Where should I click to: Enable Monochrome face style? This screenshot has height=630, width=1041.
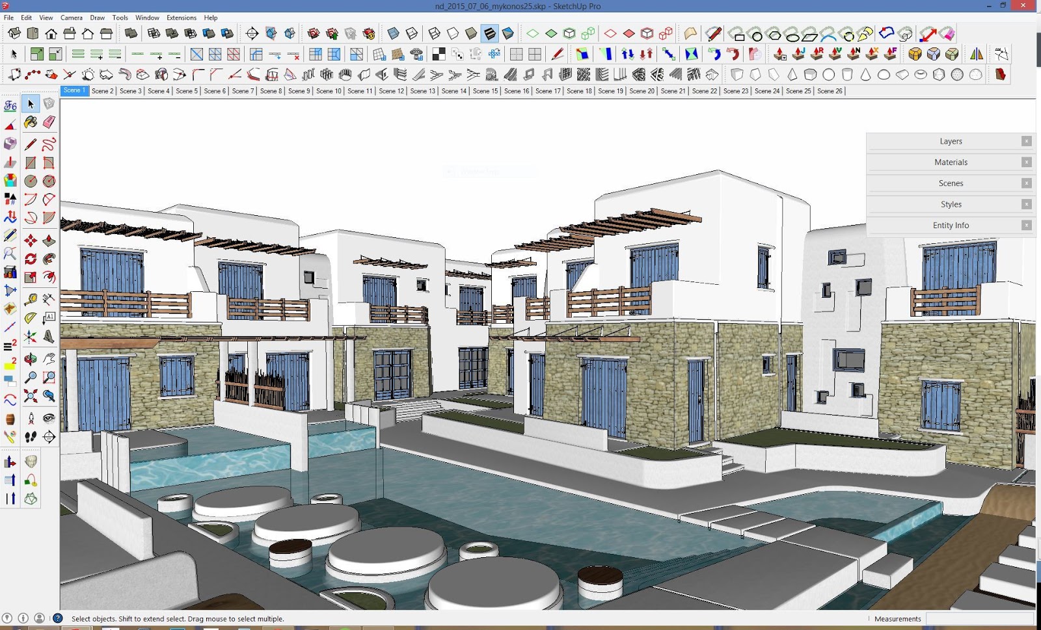coord(508,33)
